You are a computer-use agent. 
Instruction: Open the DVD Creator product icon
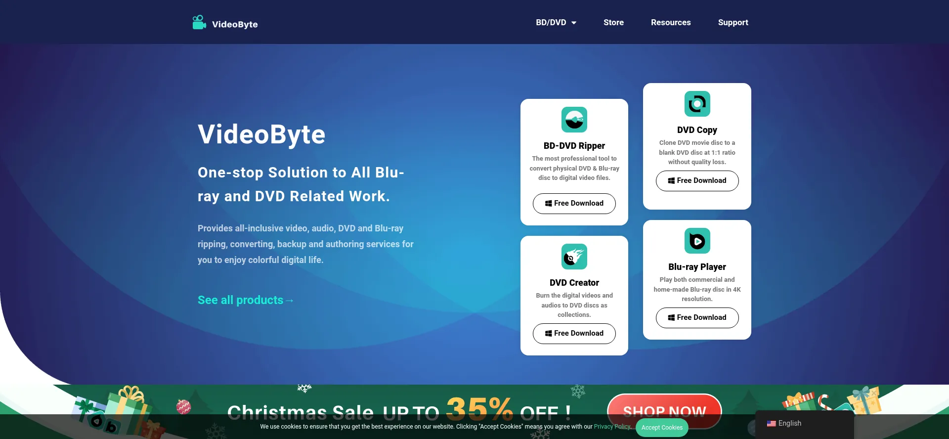click(574, 257)
